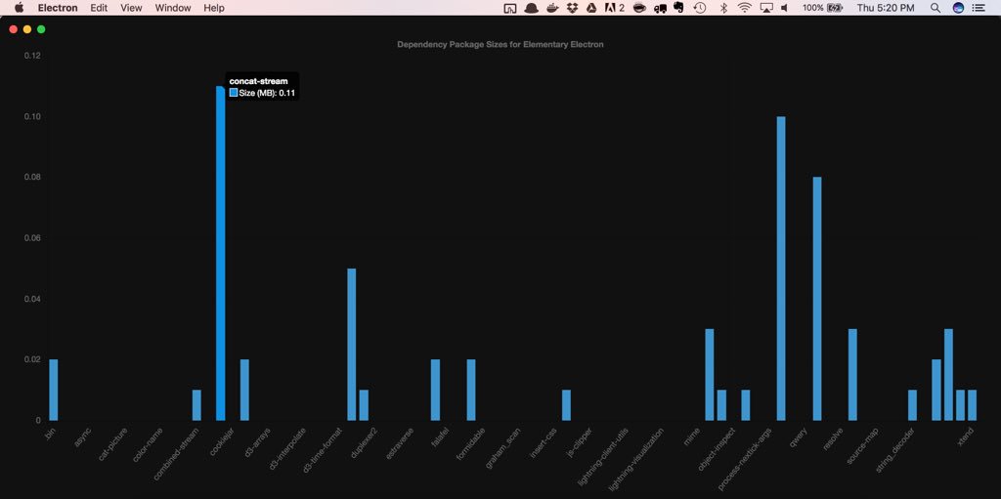Click the lightning-client-utils axis label
The width and height of the screenshot is (1001, 499).
pyautogui.click(x=603, y=456)
